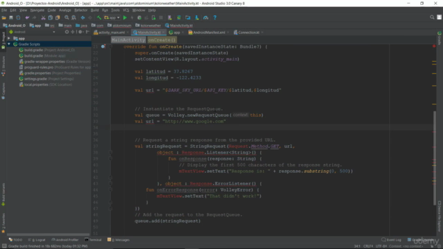The image size is (443, 249).
Task: Open the TODO tool window
Action: click(15, 240)
